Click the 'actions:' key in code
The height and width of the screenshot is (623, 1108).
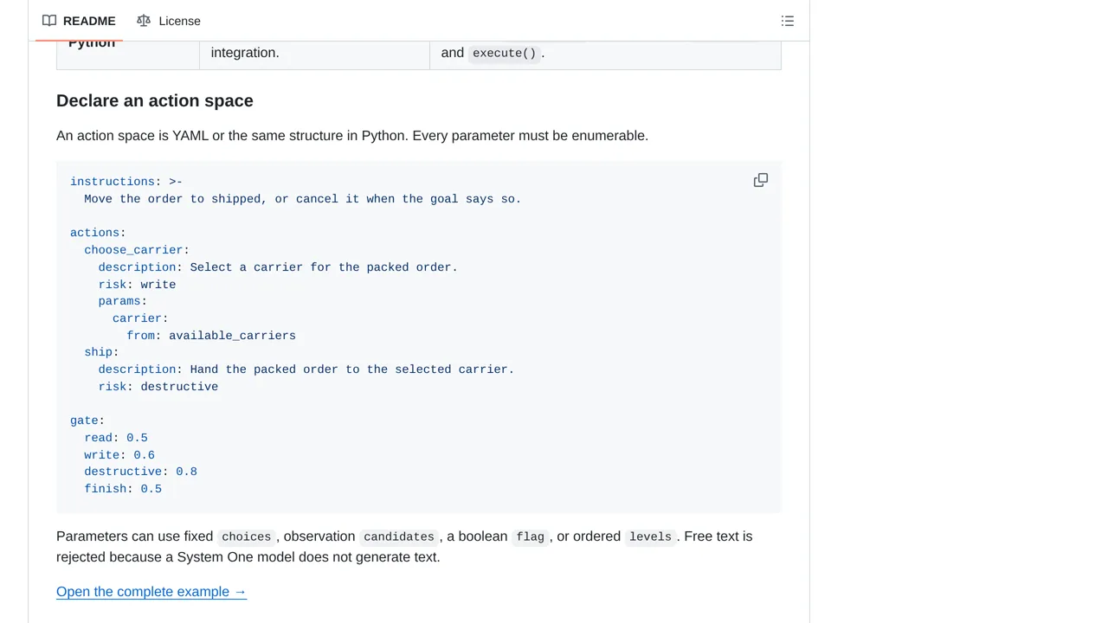[98, 233]
